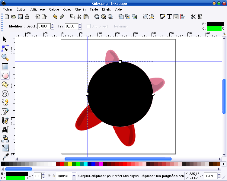Open Align and Distribute icon

tap(183, 17)
